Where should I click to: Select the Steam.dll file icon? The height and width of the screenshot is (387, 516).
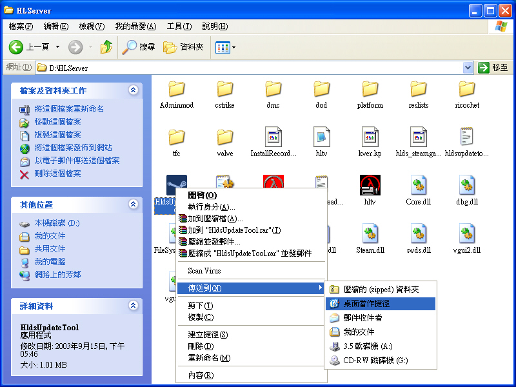coord(370,235)
